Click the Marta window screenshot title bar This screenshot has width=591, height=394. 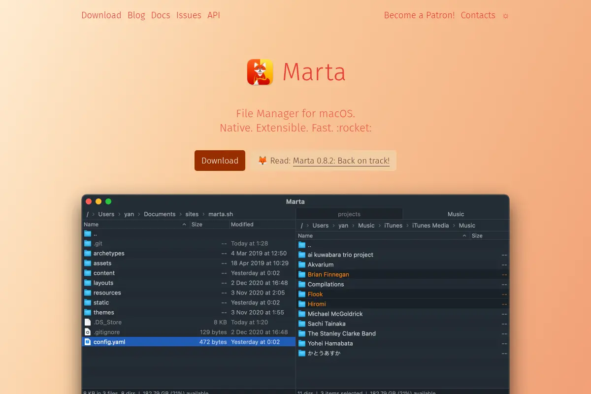(x=295, y=201)
